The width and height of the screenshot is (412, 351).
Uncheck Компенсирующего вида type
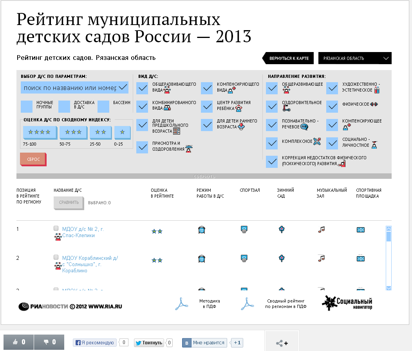pyautogui.click(x=207, y=88)
